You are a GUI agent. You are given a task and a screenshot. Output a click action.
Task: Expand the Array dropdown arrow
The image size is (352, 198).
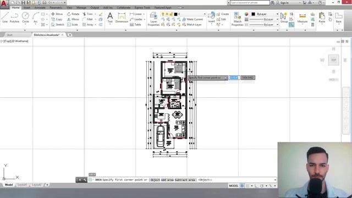click(95, 24)
